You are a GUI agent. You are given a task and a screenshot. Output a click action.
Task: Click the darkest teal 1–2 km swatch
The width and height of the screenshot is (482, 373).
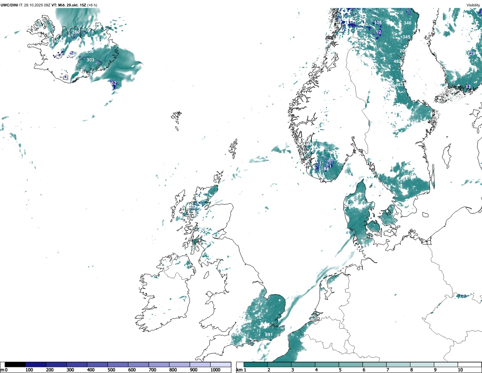click(256, 364)
